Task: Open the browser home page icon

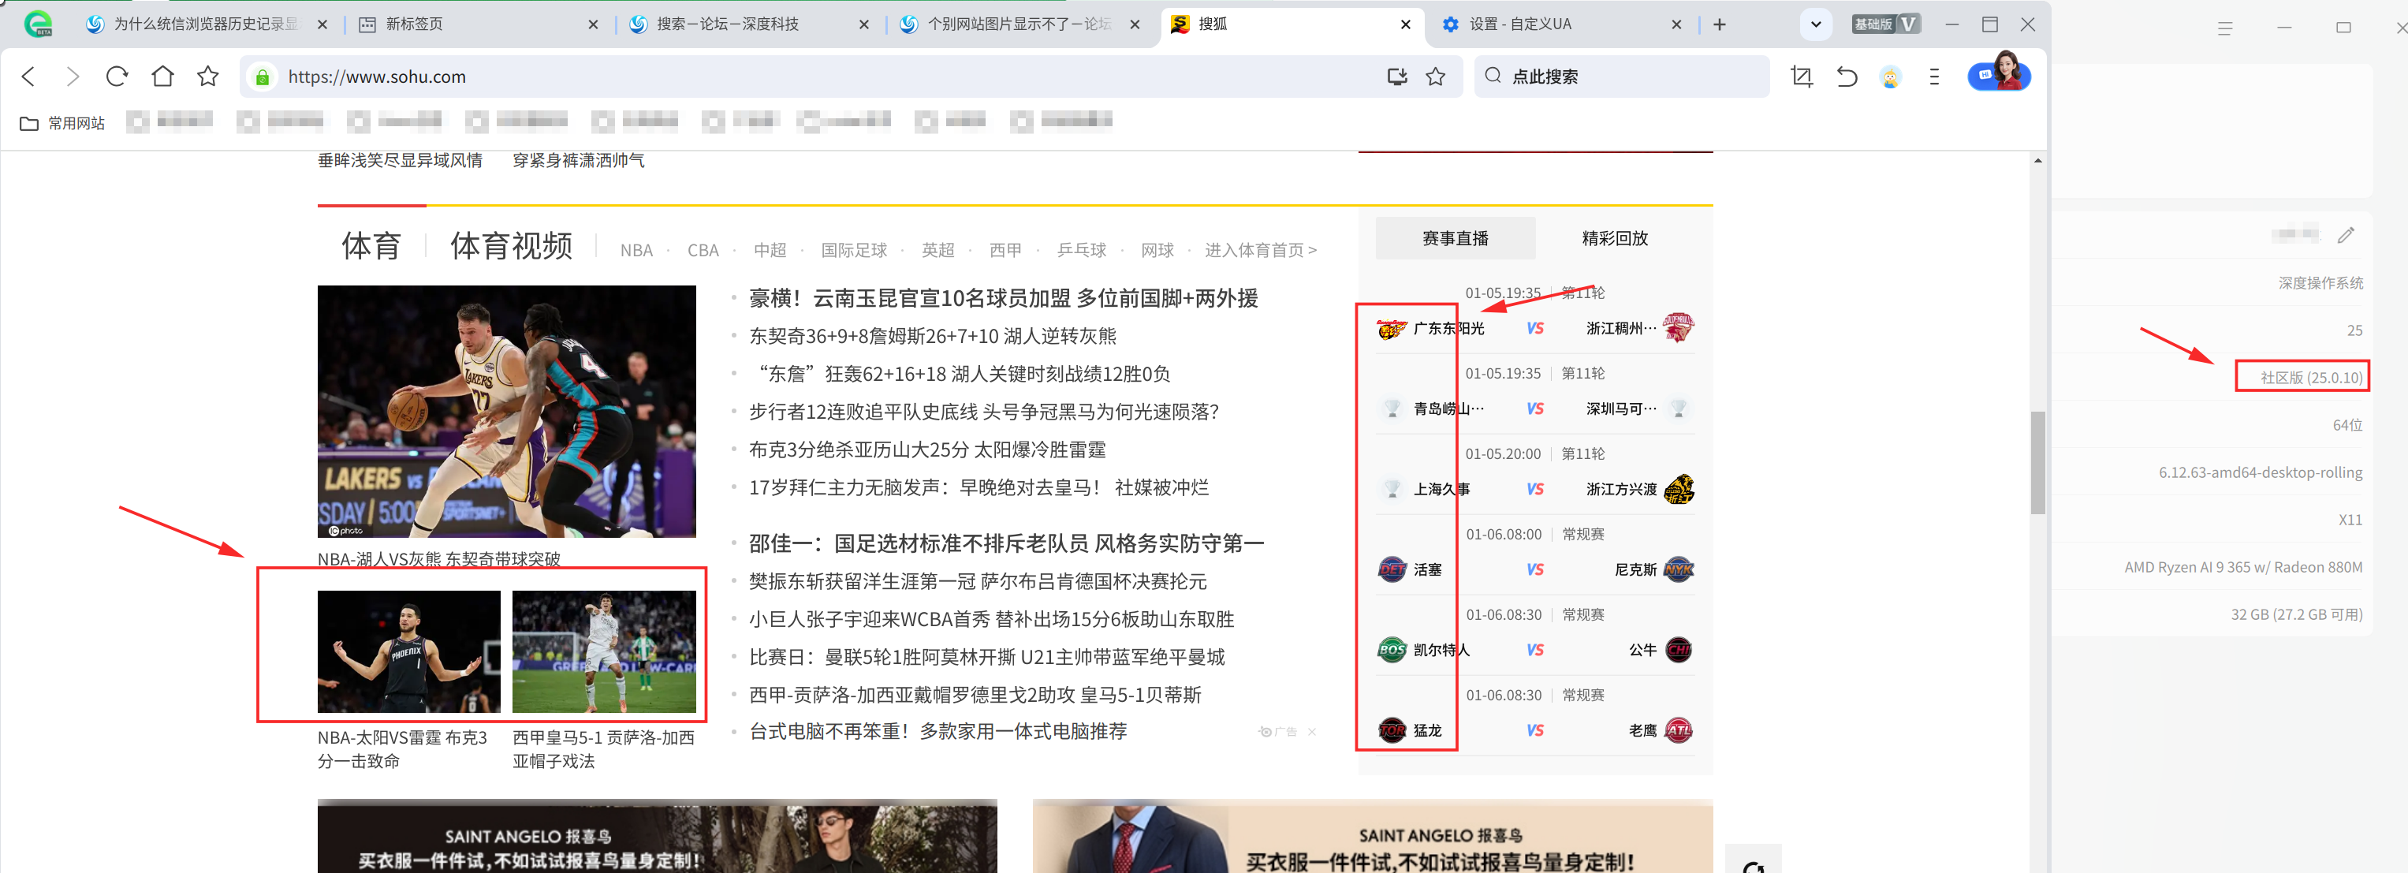Action: (x=162, y=76)
